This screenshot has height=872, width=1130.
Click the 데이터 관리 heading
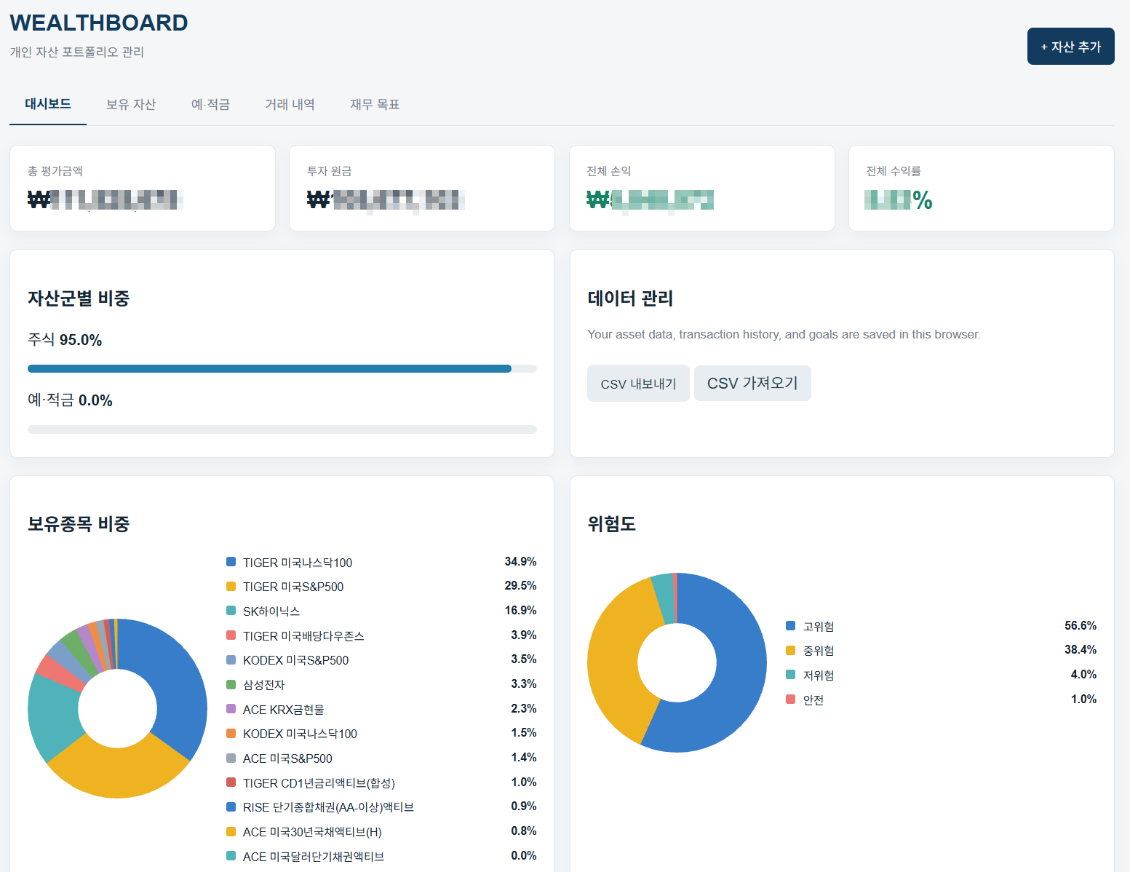[630, 298]
